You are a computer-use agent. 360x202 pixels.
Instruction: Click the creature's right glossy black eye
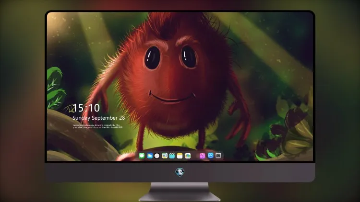[189, 57]
